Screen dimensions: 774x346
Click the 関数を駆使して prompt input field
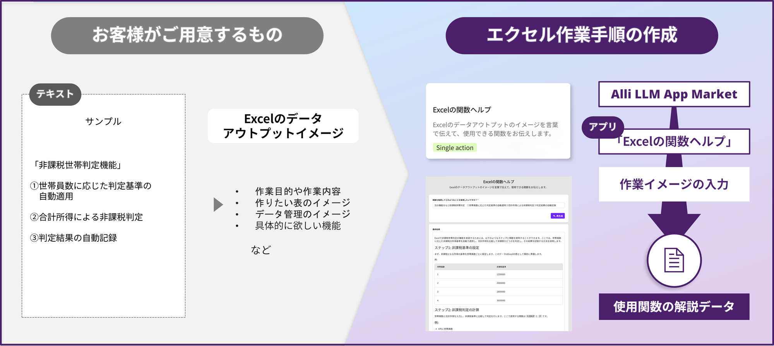point(498,205)
